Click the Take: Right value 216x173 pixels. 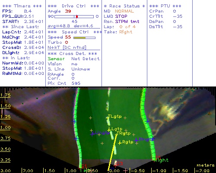tap(126, 32)
